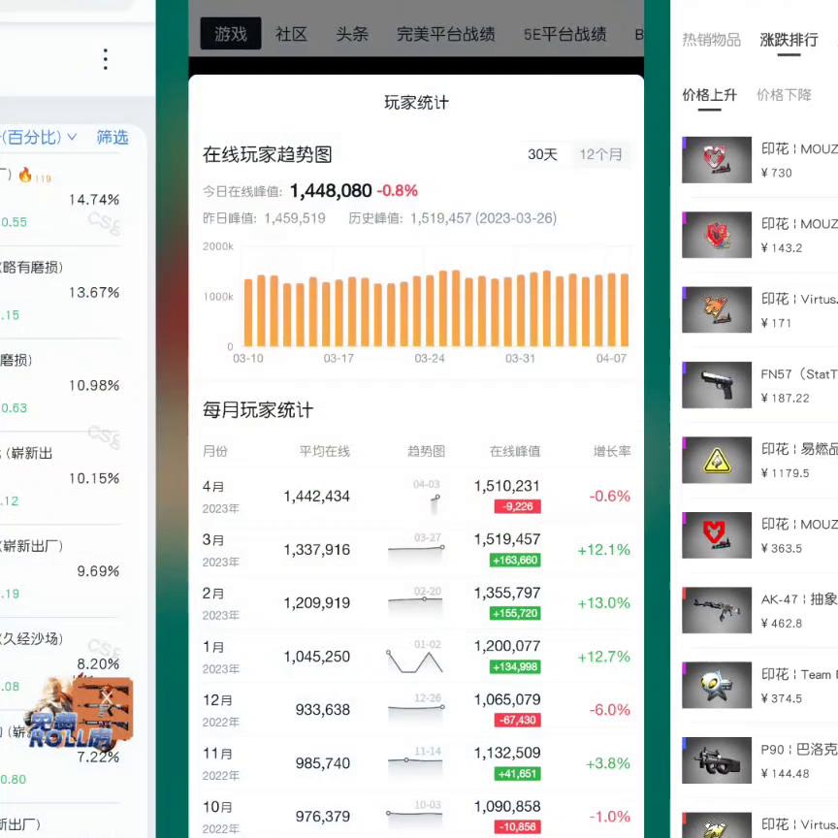
Task: Show 价格下降 falling prices
Action: [784, 95]
